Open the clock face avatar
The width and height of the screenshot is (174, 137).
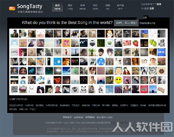153,71
